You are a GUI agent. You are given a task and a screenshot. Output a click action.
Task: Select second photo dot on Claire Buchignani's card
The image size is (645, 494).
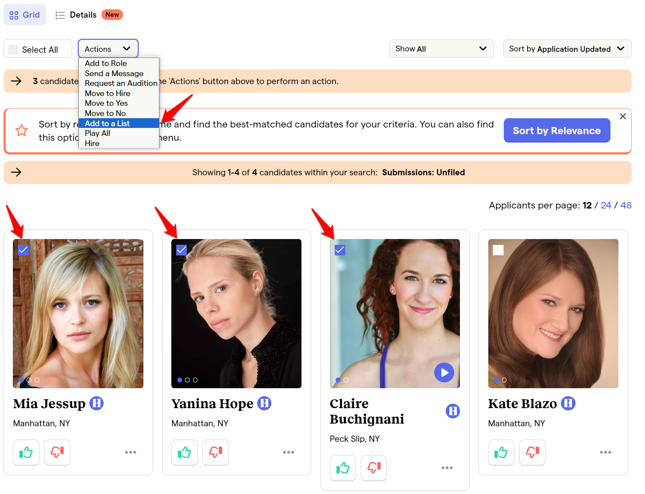pos(346,380)
